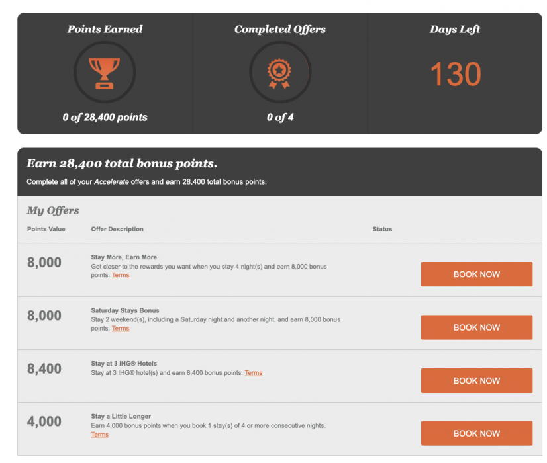Click the Earn 28,400 total bonus points banner

(x=122, y=164)
